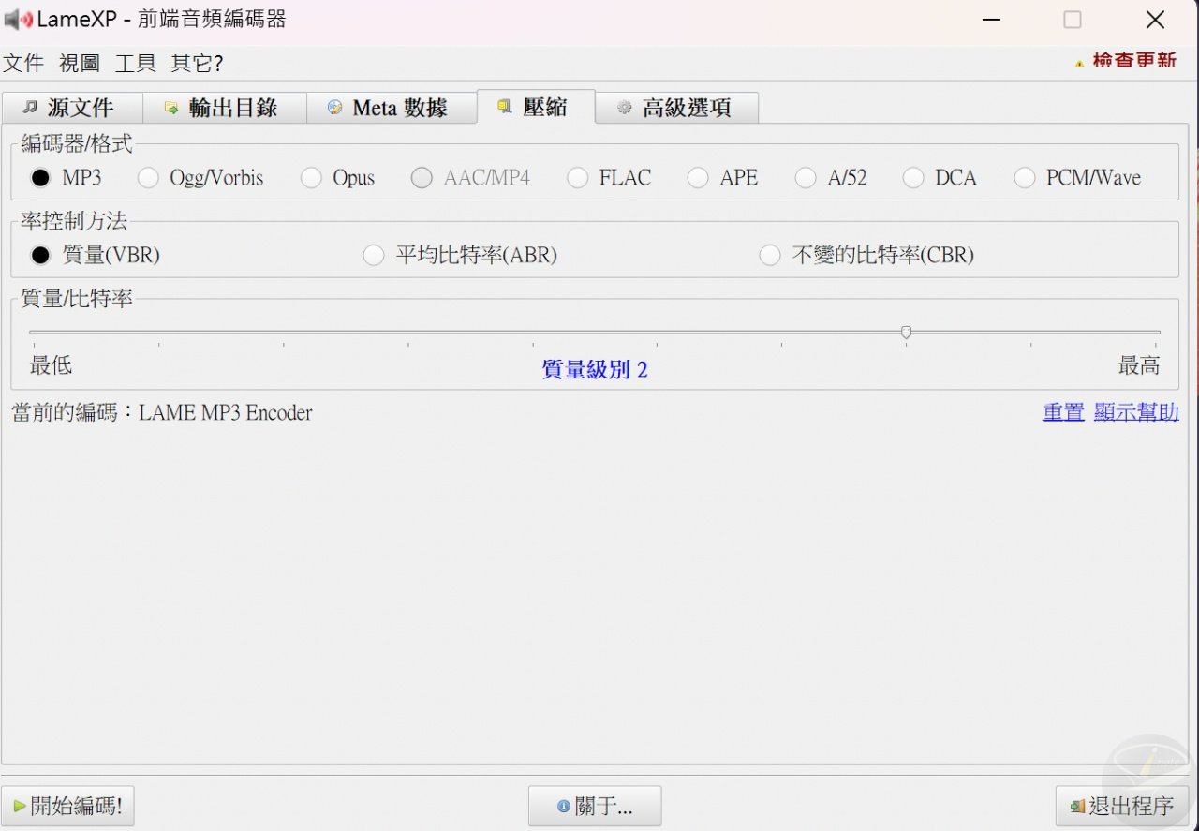This screenshot has height=831, width=1199.
Task: Click the LameXP speaker icon in title bar
Action: [18, 19]
